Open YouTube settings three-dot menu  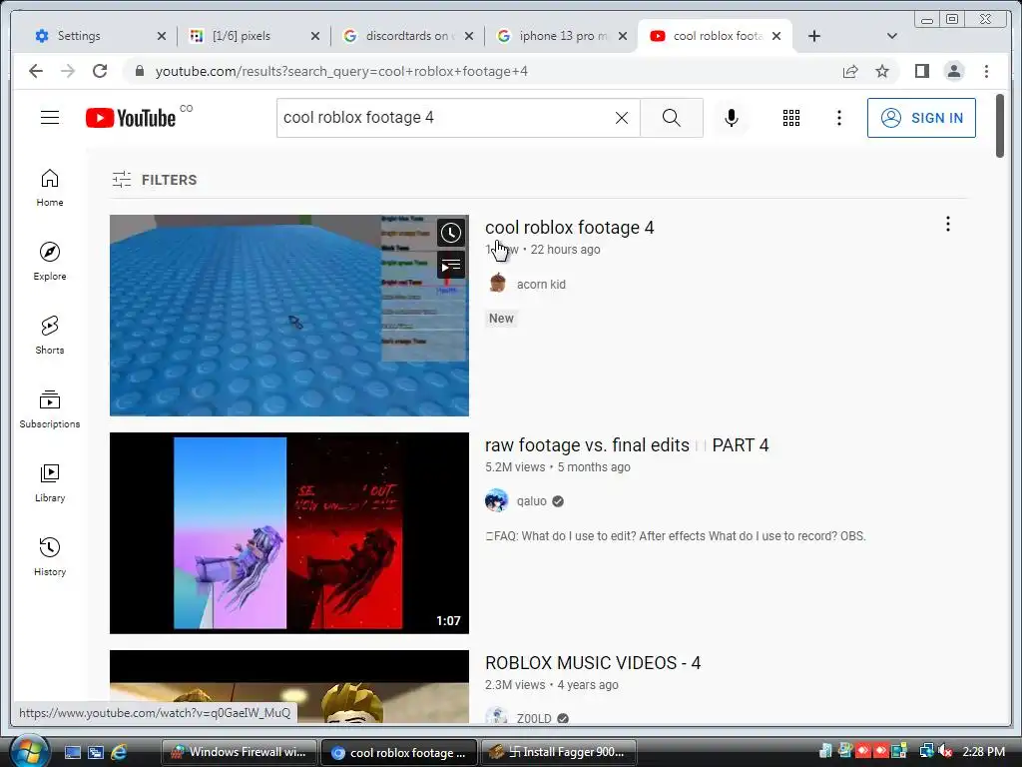[839, 118]
